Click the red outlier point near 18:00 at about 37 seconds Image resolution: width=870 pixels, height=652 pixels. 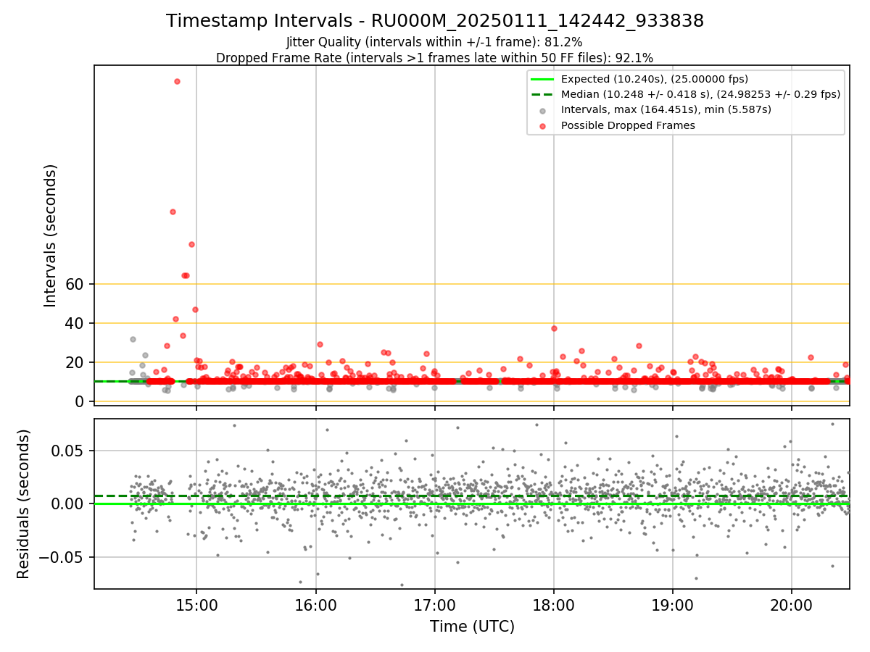tap(554, 328)
